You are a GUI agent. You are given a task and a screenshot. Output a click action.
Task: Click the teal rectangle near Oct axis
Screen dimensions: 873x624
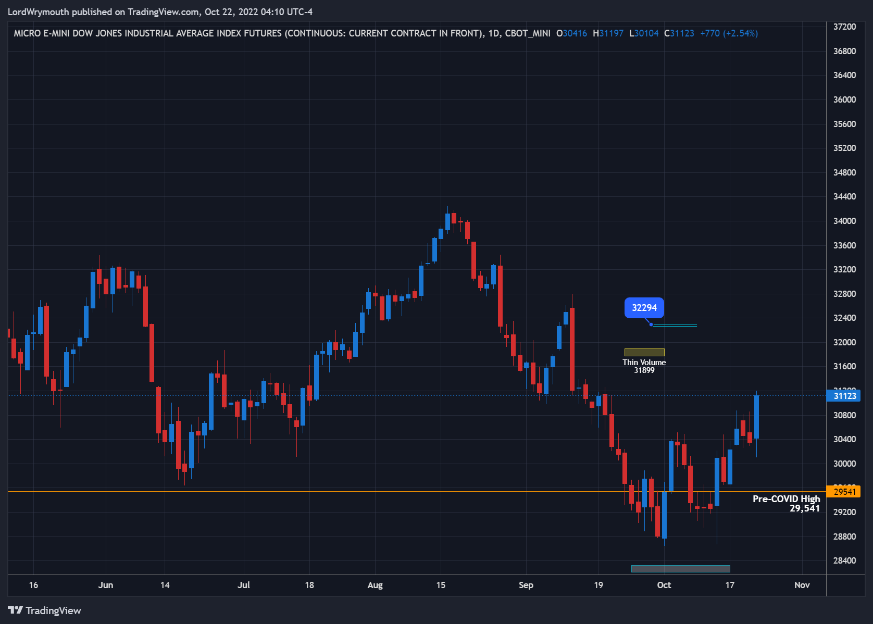(680, 568)
